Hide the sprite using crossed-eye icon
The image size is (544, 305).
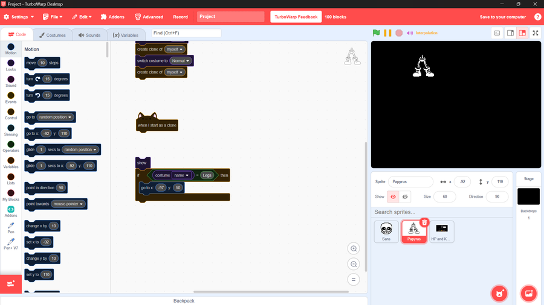[405, 197]
